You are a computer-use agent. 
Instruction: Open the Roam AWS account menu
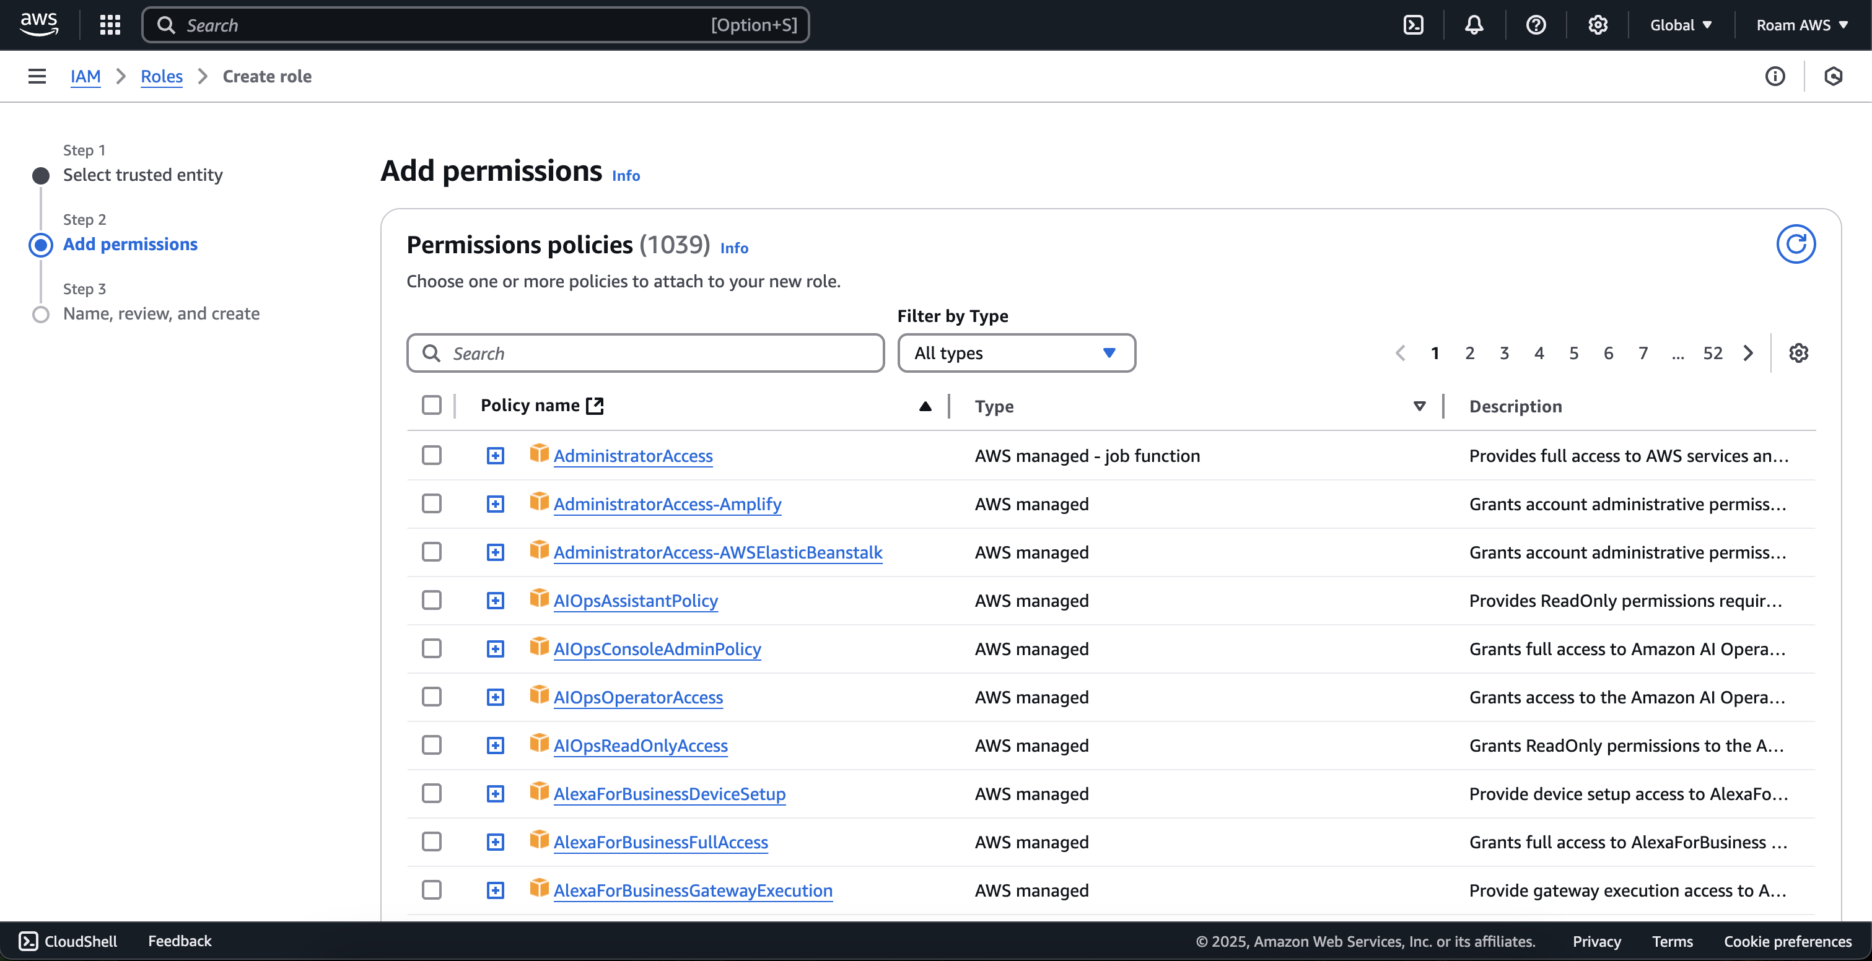click(1801, 25)
